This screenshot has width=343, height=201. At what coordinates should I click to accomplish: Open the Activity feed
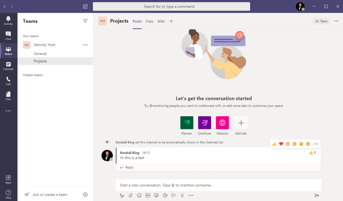(x=8, y=20)
